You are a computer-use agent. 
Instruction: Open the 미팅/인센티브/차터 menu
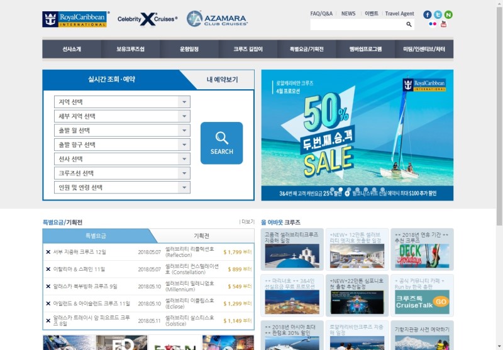coord(424,49)
